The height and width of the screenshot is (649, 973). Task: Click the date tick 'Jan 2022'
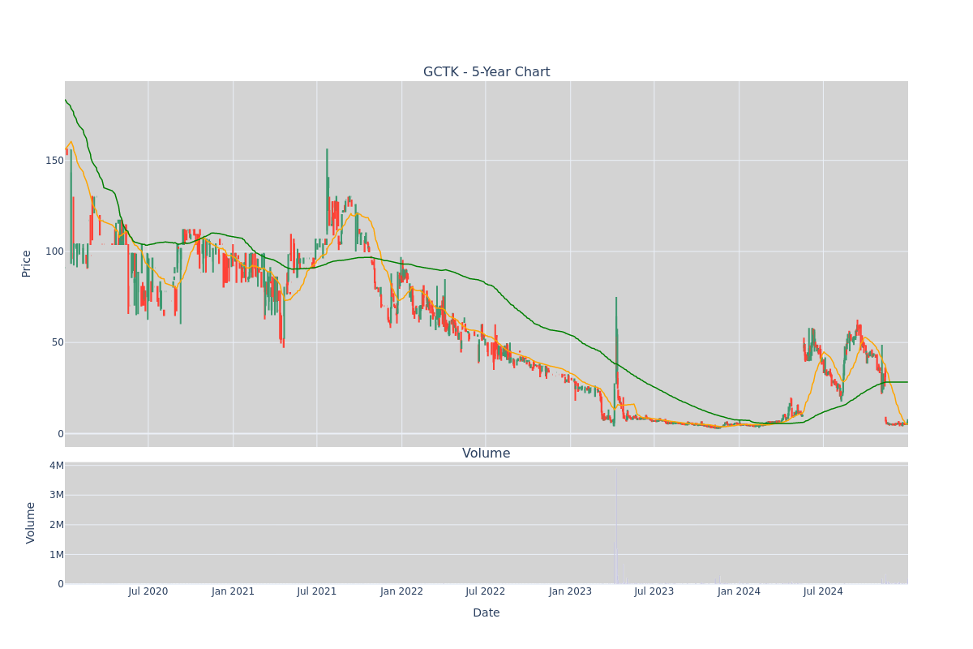coord(402,591)
